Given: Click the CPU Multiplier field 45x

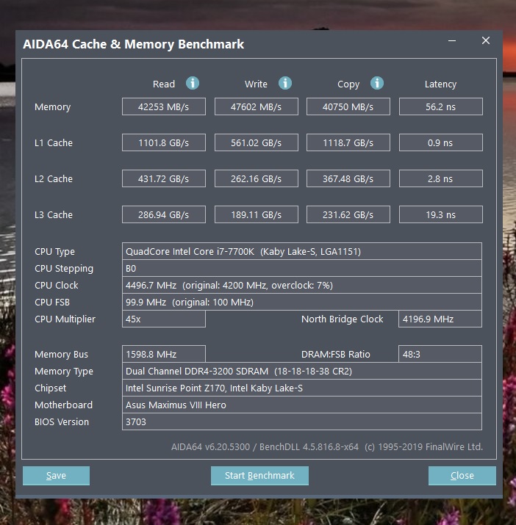Looking at the screenshot, I should (164, 319).
